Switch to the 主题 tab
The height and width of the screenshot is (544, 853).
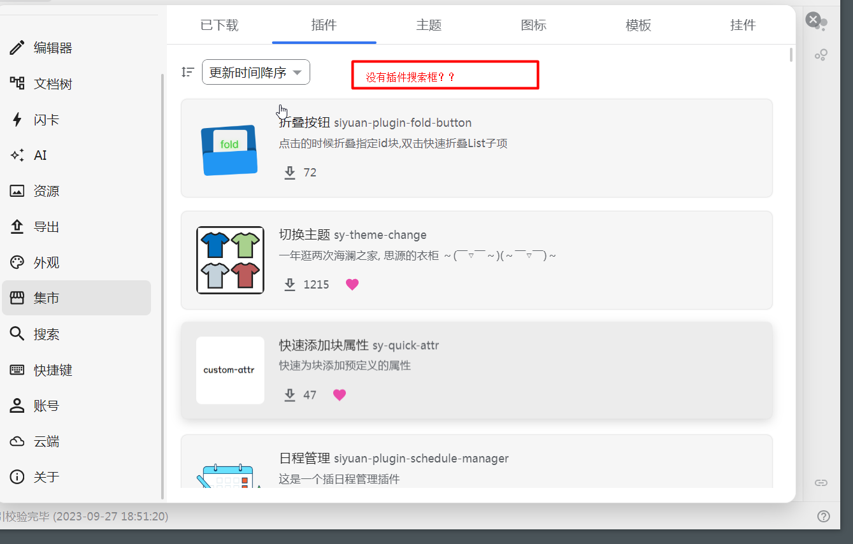click(429, 25)
